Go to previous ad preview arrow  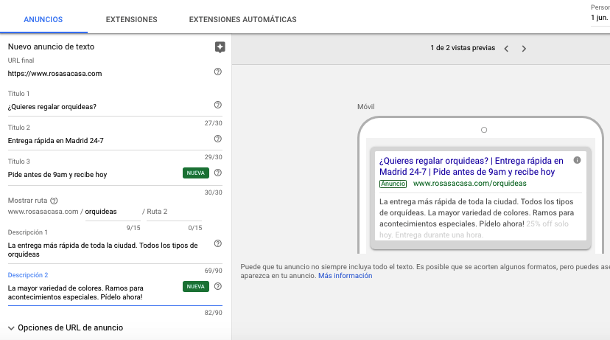[506, 49]
